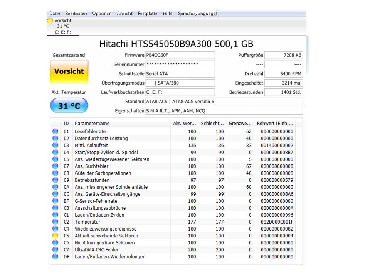
Task: Click the yellow Vorsicht health status button
Action: [x=69, y=72]
